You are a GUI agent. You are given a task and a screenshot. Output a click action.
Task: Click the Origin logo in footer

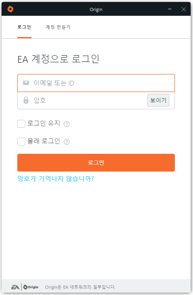click(x=31, y=287)
